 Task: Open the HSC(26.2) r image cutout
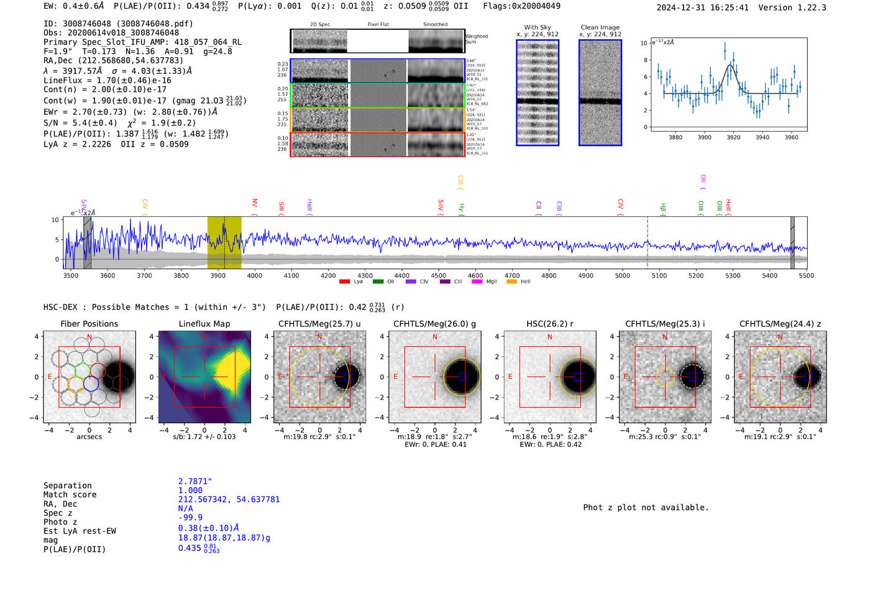(550, 377)
